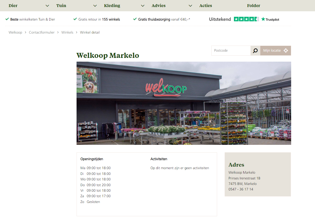Click the Welkoop breadcrumb home link
This screenshot has height=223, width=315.
[x=15, y=32]
